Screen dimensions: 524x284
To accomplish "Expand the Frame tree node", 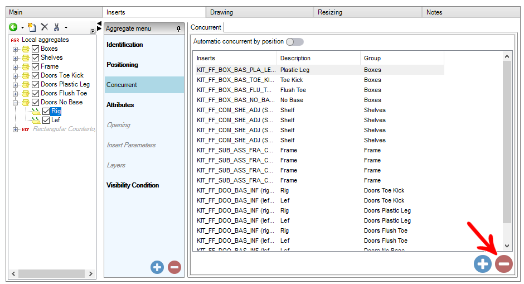I will (x=15, y=67).
